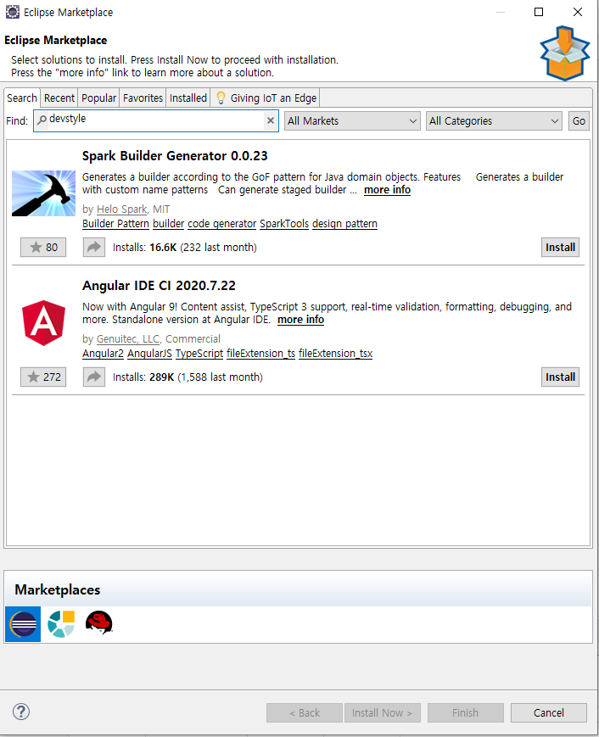Viewport: 599px width, 737px height.
Task: Open the All Markets dropdown
Action: click(352, 120)
